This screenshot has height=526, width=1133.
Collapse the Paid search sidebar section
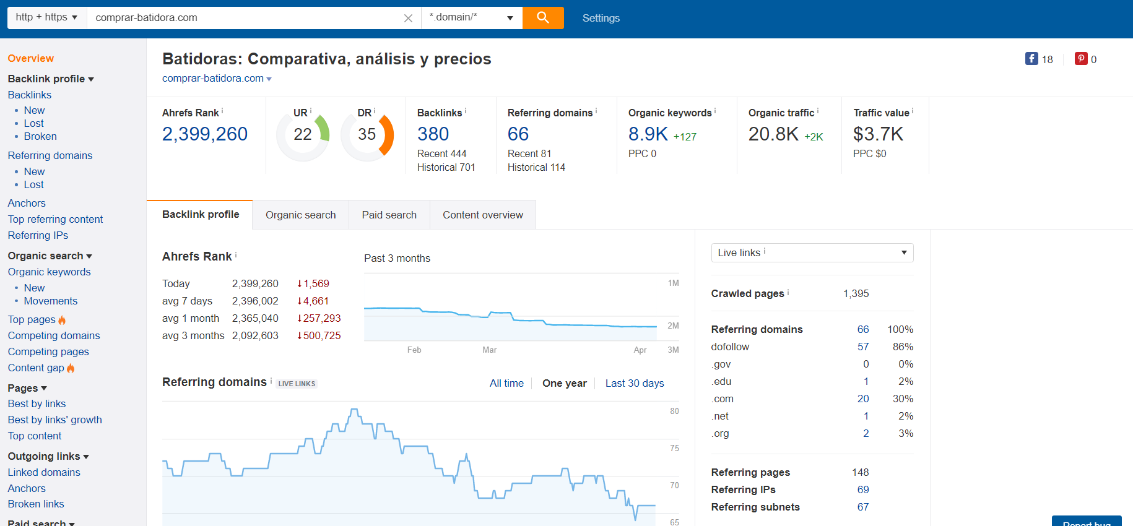coord(41,523)
